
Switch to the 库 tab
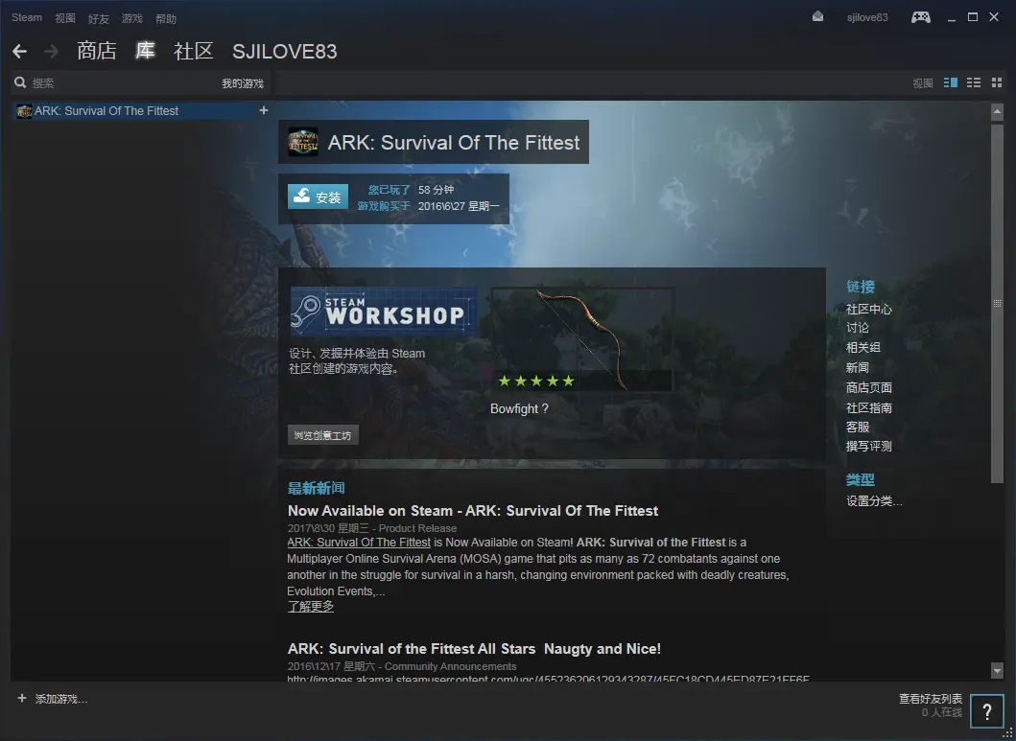pos(145,51)
